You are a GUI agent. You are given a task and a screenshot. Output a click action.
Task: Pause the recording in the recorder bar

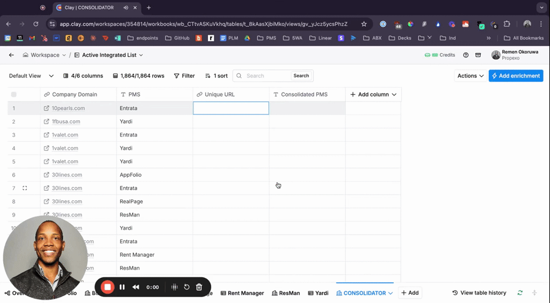pos(122,287)
